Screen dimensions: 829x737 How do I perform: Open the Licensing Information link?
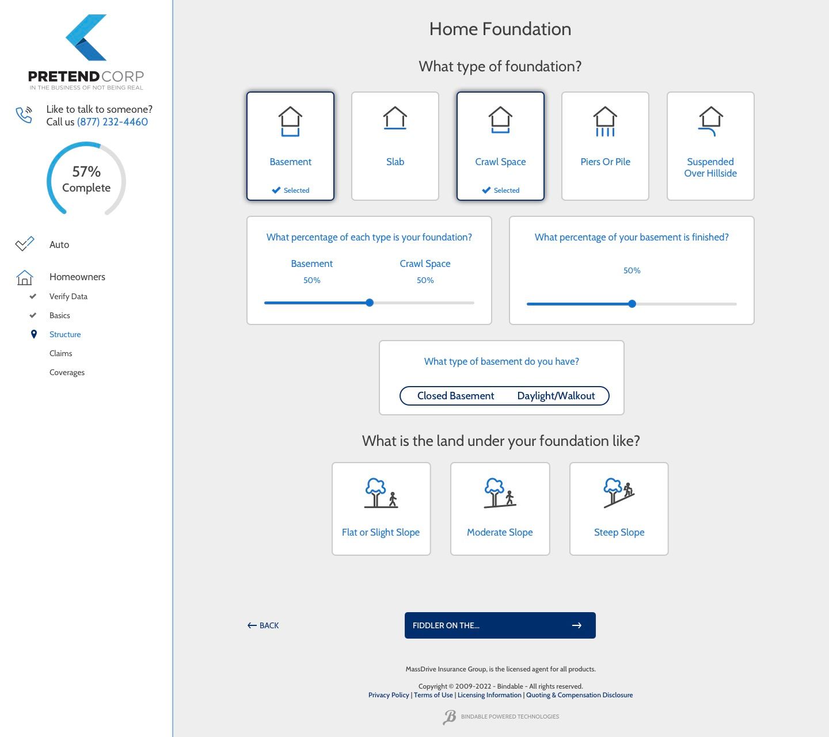click(489, 695)
